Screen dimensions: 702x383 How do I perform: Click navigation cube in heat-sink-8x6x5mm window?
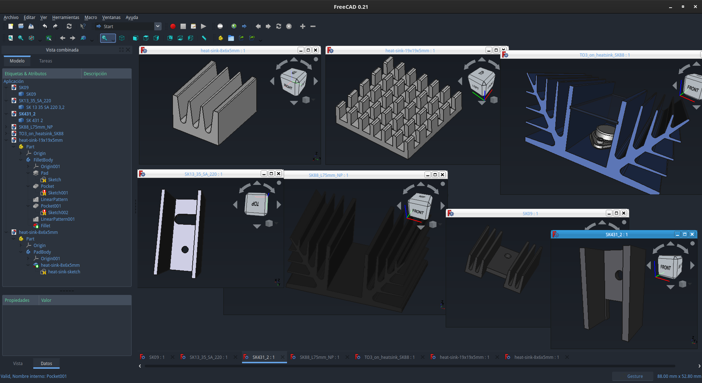tap(293, 82)
